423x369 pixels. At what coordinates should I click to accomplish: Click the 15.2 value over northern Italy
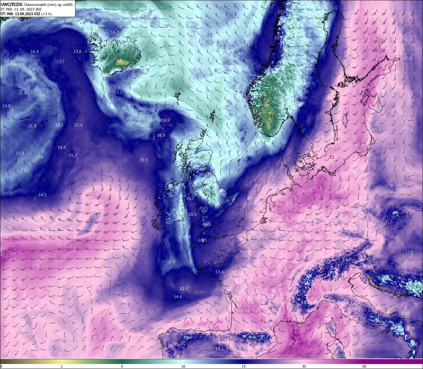click(341, 300)
